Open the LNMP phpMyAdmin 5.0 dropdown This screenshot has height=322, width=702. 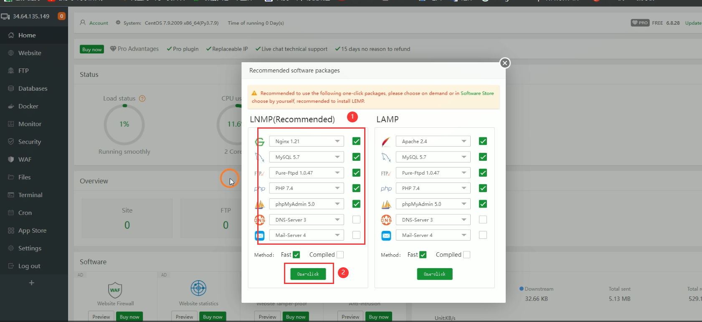click(307, 204)
